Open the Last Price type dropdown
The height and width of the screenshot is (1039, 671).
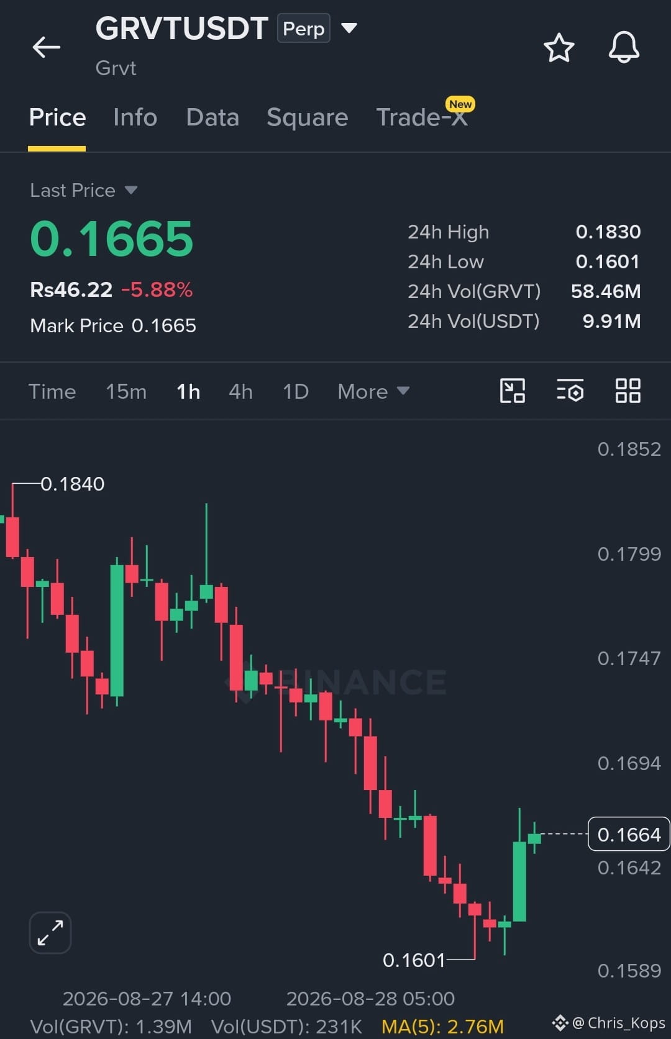tap(84, 190)
